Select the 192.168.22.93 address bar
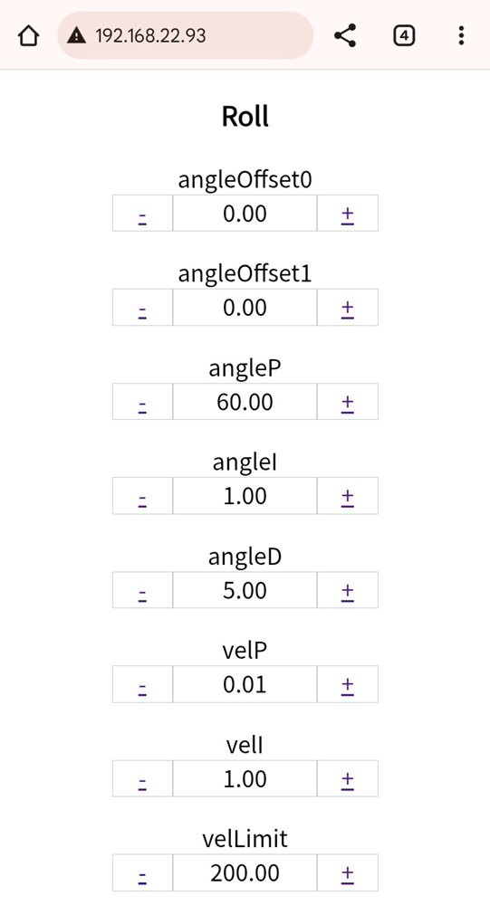490x905 pixels. 185,36
